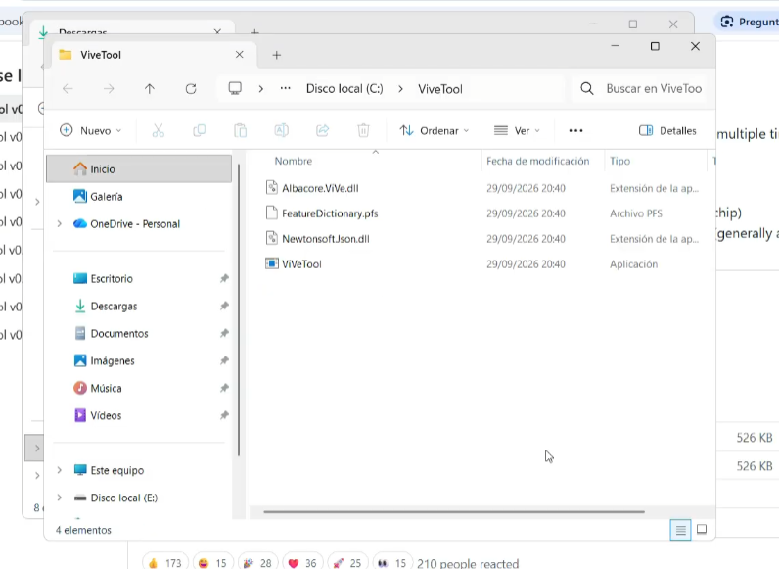The width and height of the screenshot is (779, 569).
Task: Unpin Escritorio using its pin icon
Action: point(224,278)
